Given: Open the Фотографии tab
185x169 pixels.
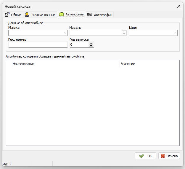Looking at the screenshot, I should click(100, 15).
